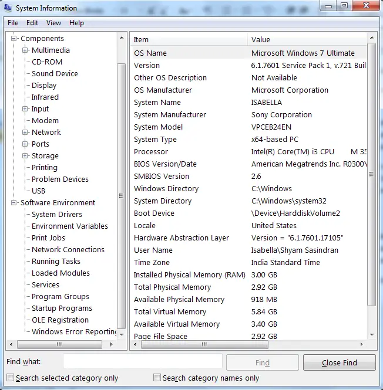Open the Help menu

[76, 23]
